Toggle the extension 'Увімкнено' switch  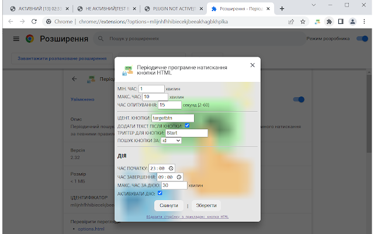point(299,99)
